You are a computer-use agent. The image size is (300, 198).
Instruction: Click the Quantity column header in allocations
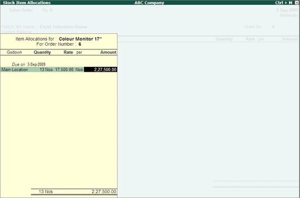tap(43, 52)
